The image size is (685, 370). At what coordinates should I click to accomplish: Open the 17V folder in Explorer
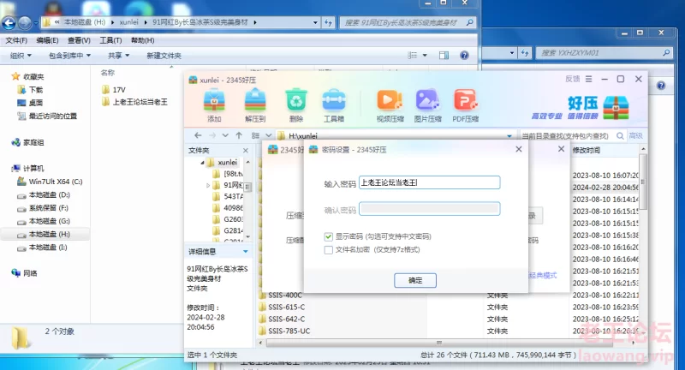[114, 90]
